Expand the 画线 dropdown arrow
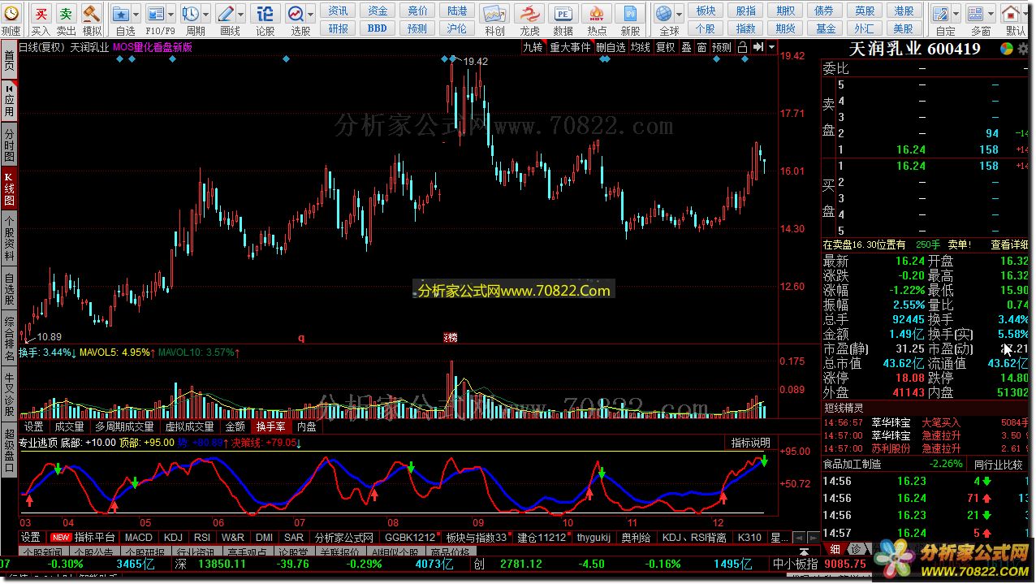The height and width of the screenshot is (584, 1036). [240, 14]
